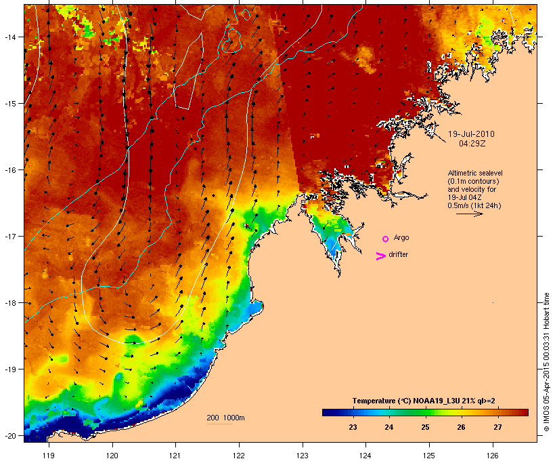
Task: Click latitude axis label -14
Action: pyautogui.click(x=10, y=37)
